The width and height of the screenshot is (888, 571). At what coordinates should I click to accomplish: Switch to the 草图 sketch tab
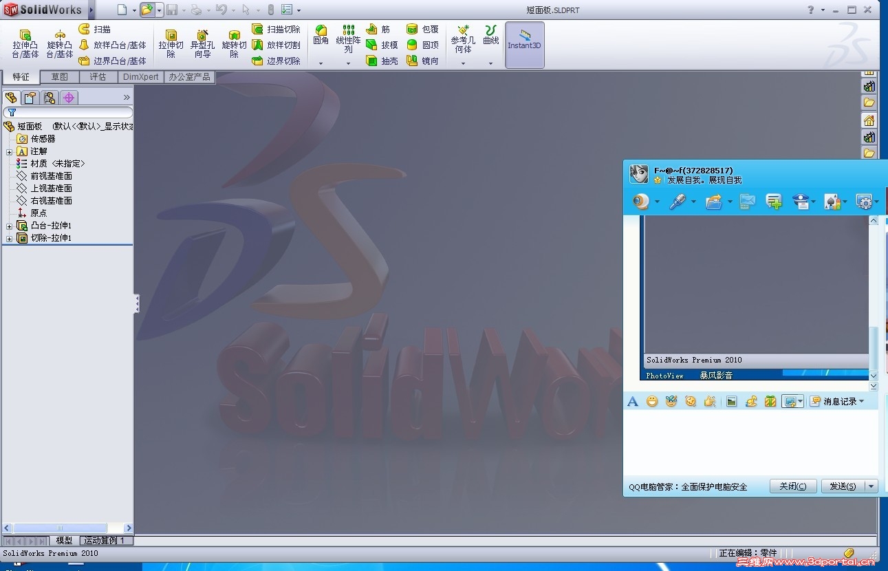pos(60,77)
